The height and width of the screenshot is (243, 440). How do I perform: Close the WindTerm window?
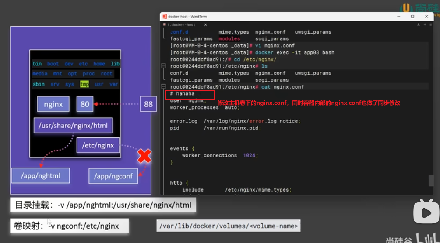coord(426,17)
